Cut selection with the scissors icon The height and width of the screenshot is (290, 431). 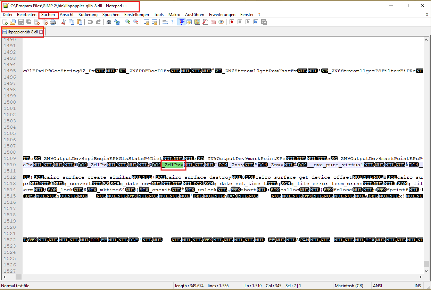coord(64,22)
